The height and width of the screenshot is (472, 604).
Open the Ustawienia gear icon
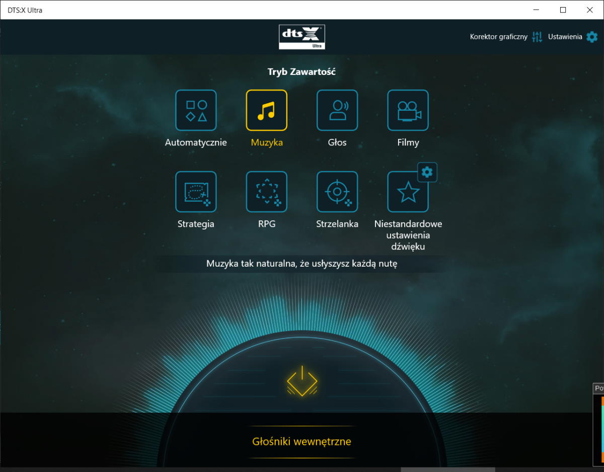592,37
